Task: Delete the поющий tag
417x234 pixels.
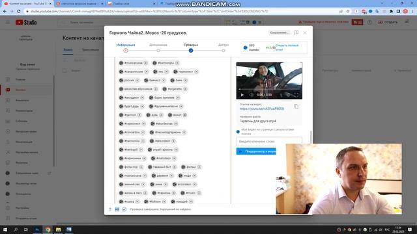Action: (x=191, y=201)
